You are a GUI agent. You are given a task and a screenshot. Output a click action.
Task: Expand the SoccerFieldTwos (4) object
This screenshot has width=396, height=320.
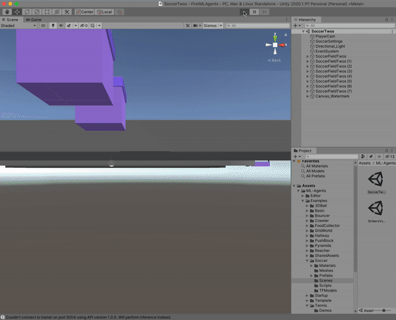(x=308, y=76)
